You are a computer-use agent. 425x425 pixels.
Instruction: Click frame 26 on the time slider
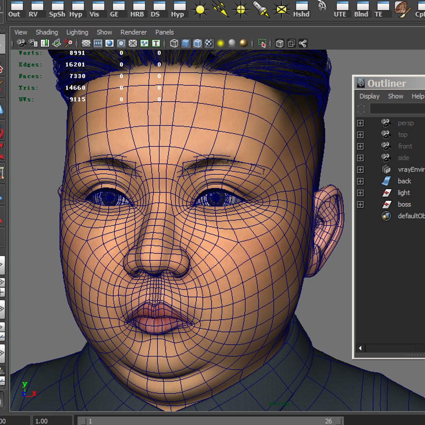click(x=328, y=421)
